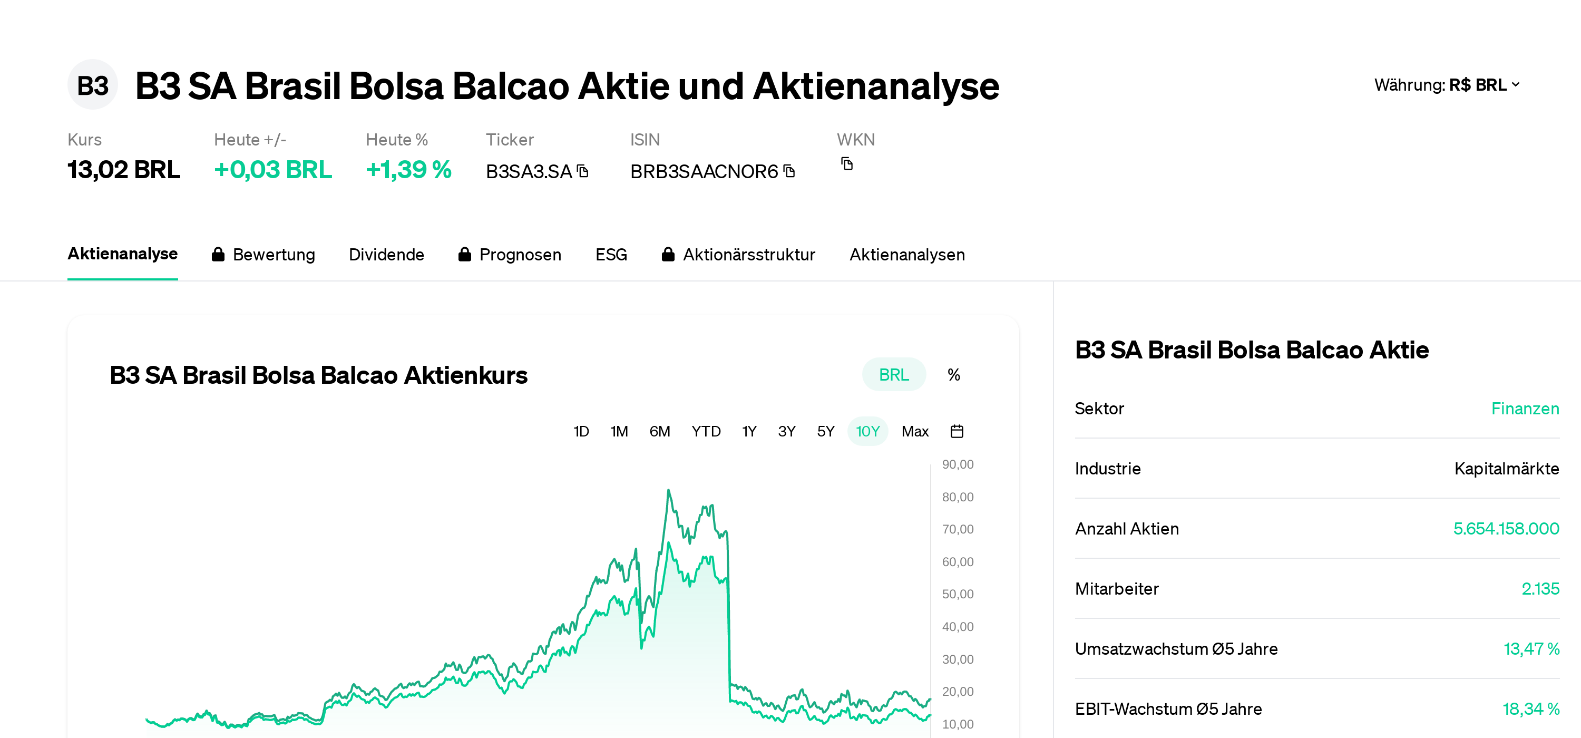
Task: Open the Aktienanalysen tab
Action: (x=906, y=255)
